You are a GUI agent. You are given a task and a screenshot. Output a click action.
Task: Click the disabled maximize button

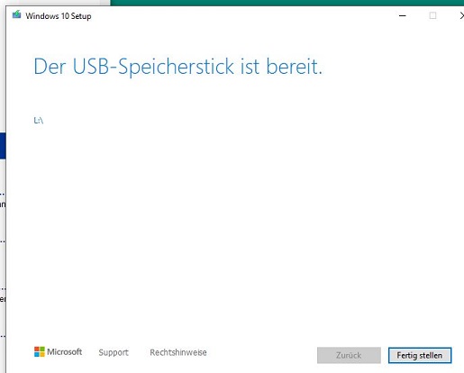coord(432,15)
